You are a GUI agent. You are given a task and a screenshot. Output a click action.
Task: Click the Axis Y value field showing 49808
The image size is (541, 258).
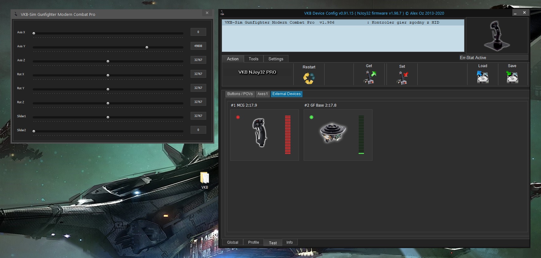198,46
